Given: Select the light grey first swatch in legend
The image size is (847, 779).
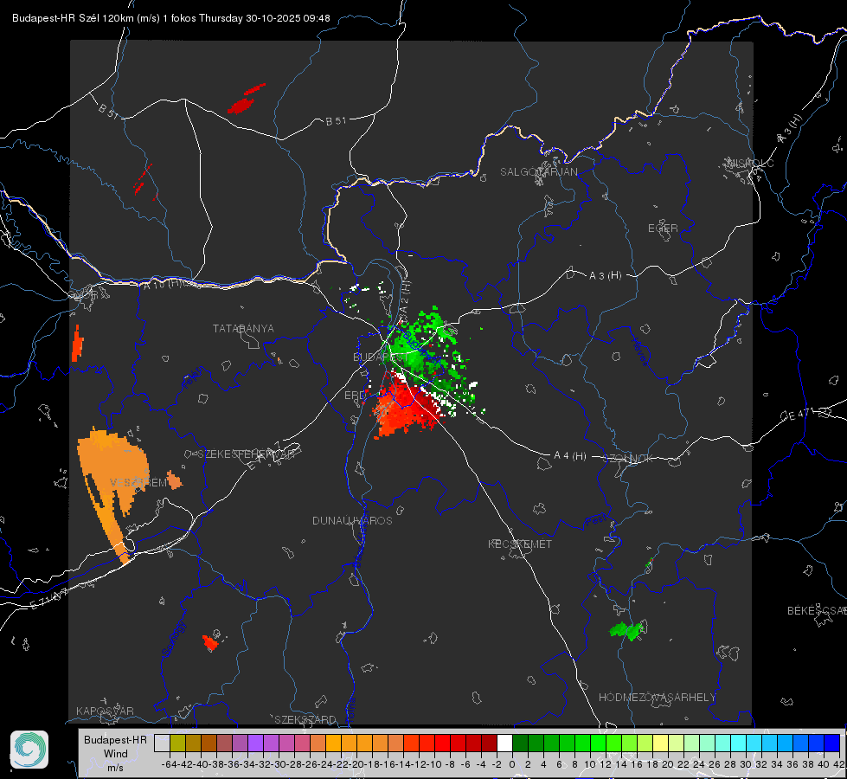Looking at the screenshot, I should (x=162, y=743).
